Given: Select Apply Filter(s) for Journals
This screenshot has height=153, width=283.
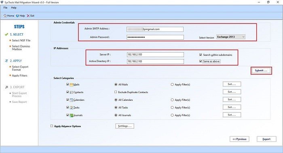Looking at the screenshot, I should 172,115.
